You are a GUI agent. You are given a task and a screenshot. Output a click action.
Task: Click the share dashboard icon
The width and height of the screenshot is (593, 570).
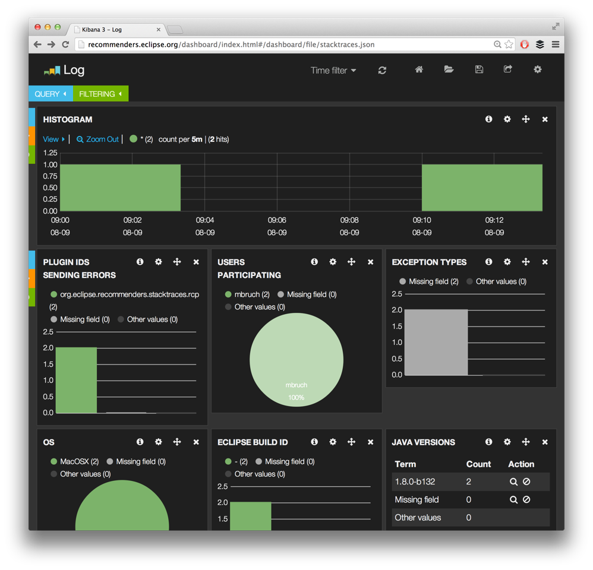pyautogui.click(x=507, y=69)
